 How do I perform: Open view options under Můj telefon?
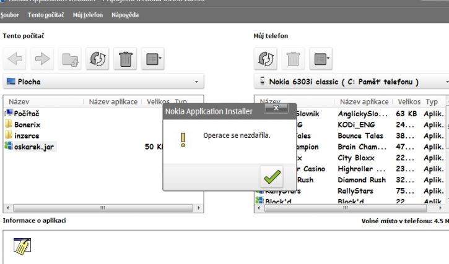coord(321,59)
